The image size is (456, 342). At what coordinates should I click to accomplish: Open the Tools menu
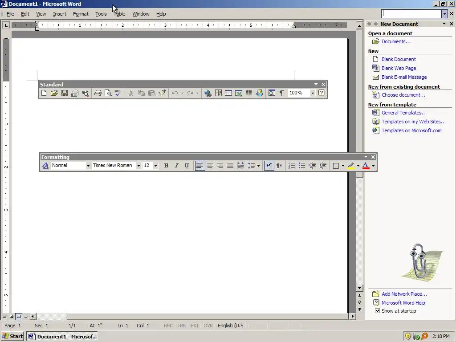click(101, 14)
